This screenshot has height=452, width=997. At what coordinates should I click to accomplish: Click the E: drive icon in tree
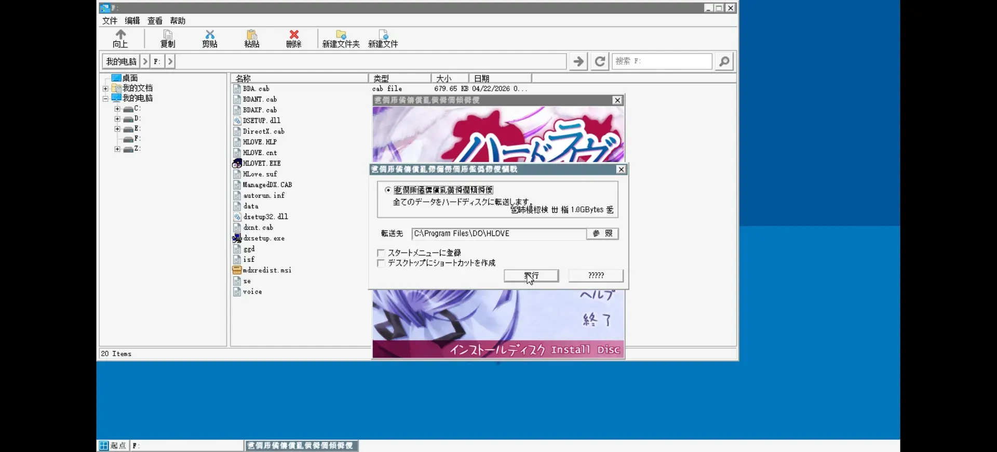(128, 129)
